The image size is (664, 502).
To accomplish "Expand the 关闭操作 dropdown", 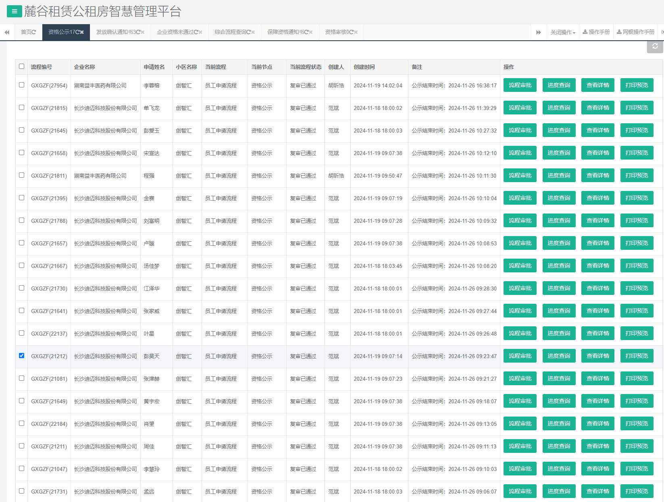I will click(x=563, y=32).
